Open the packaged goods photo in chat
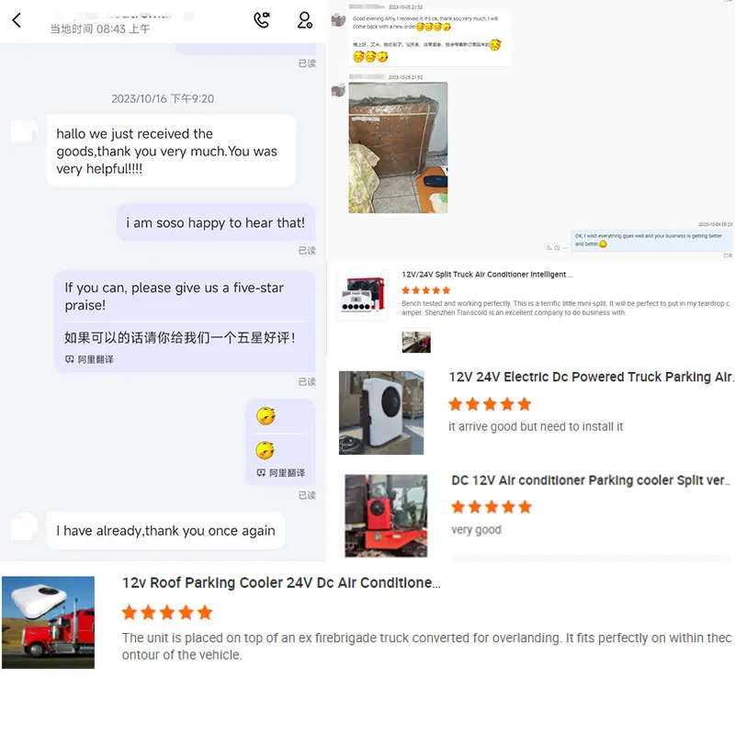Viewport: 735px width, 735px height. click(x=398, y=148)
